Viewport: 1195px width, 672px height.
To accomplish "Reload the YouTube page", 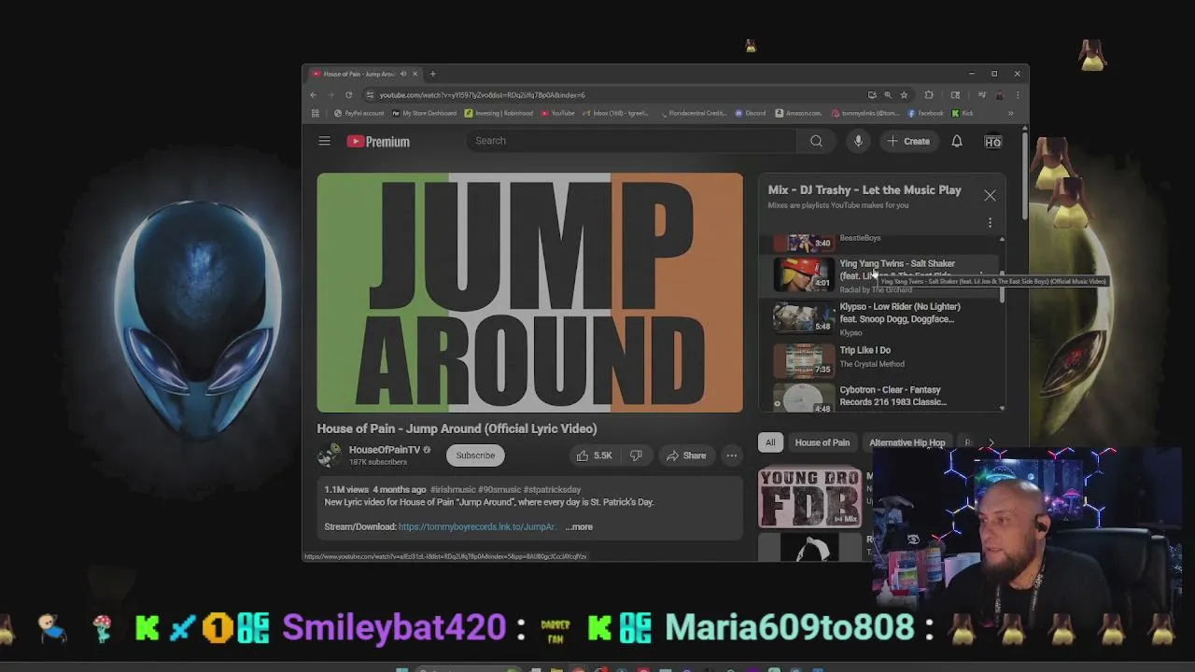I will point(348,94).
